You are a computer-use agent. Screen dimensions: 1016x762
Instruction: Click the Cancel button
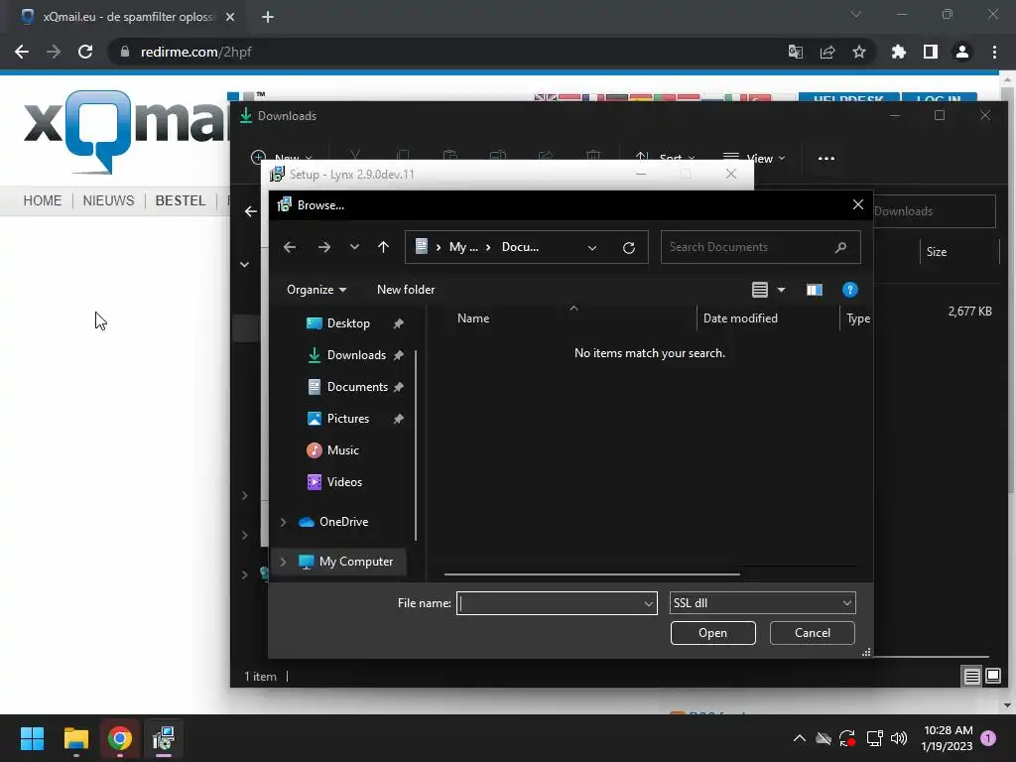pos(812,633)
